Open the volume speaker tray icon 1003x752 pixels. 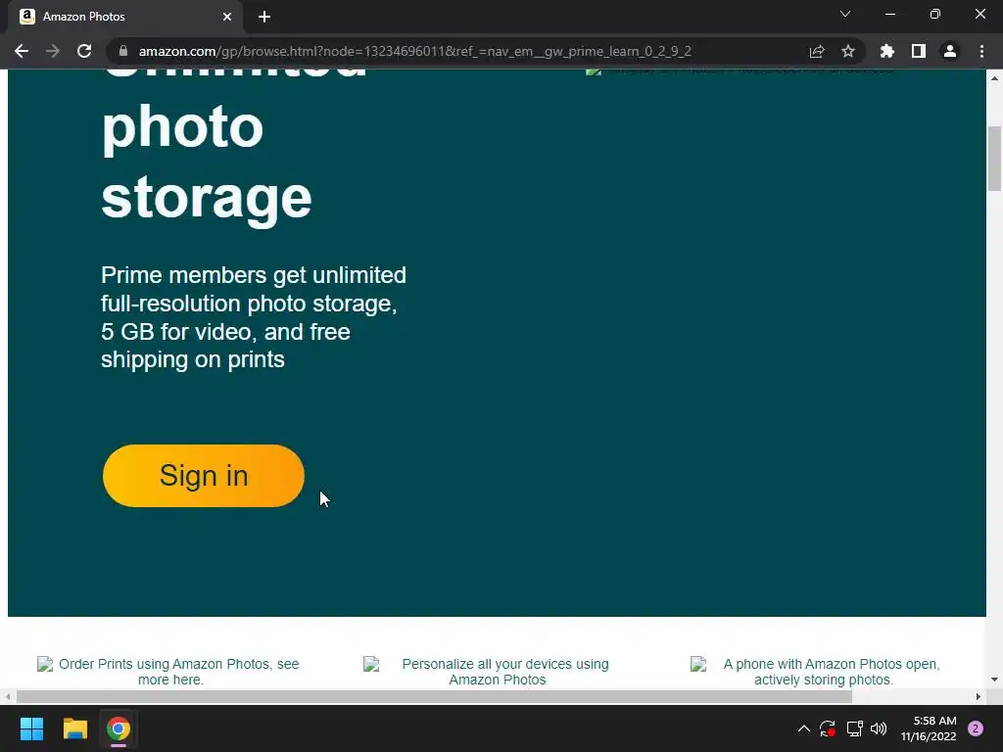[879, 728]
